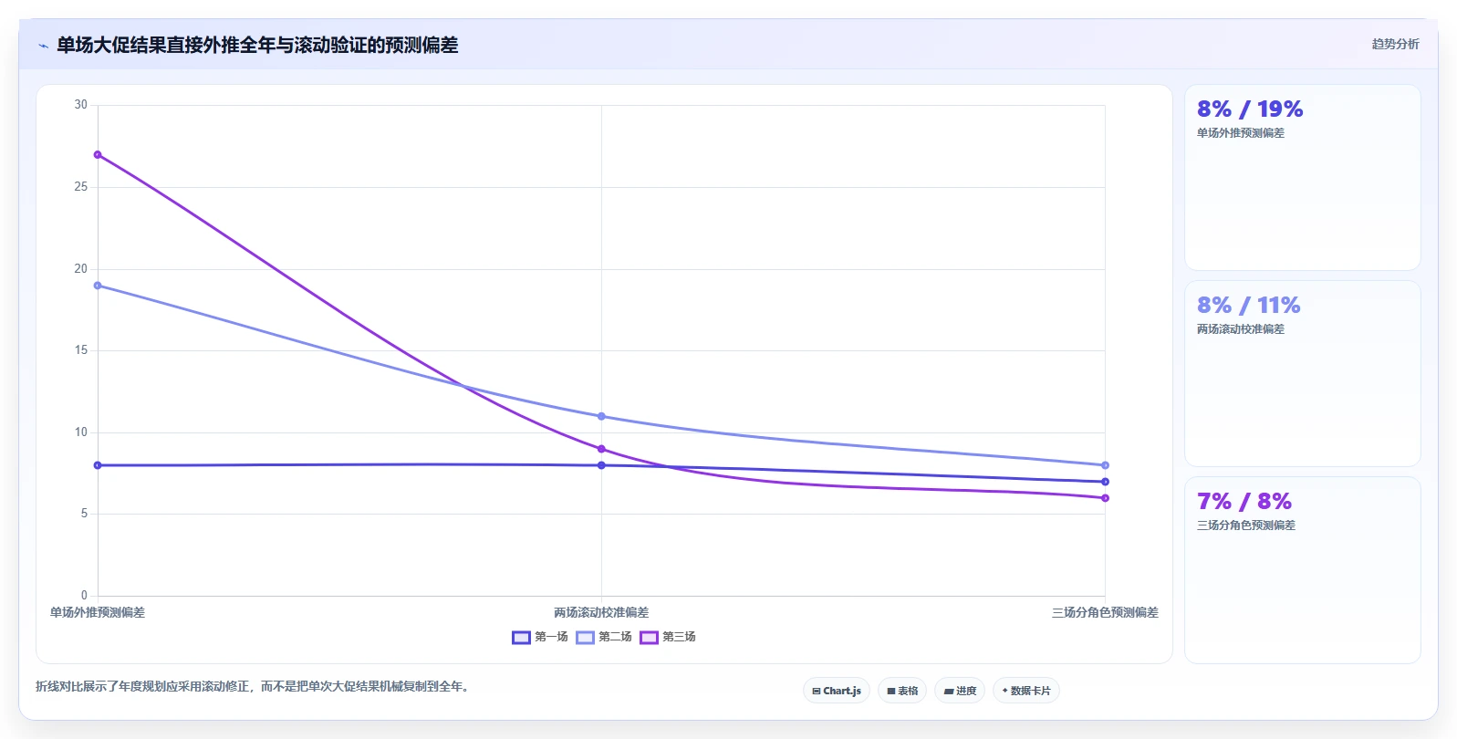This screenshot has width=1457, height=739.
Task: Select the Chart.js tag chip
Action: pyautogui.click(x=837, y=691)
